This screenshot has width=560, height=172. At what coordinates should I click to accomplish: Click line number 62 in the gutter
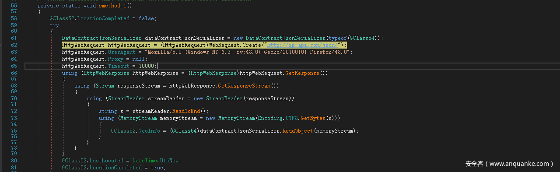coord(14,45)
